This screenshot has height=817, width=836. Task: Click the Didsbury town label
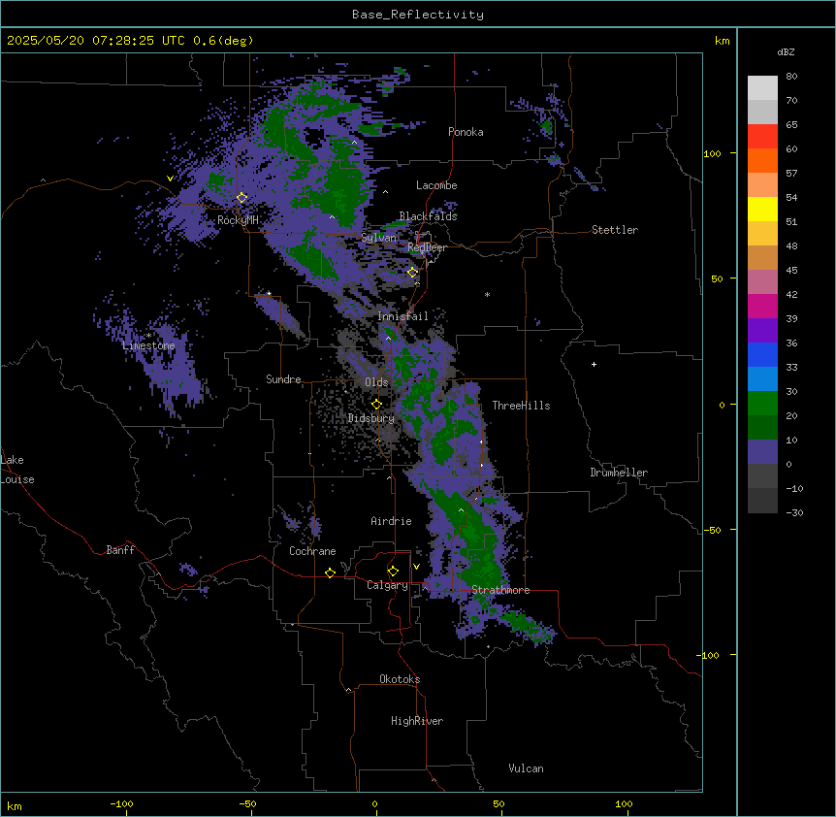[371, 418]
